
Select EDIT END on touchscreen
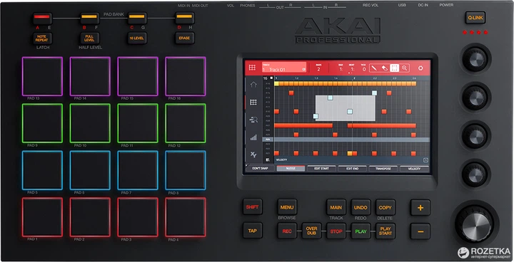point(353,169)
